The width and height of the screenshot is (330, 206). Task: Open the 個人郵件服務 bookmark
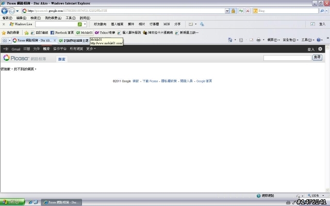[129, 32]
